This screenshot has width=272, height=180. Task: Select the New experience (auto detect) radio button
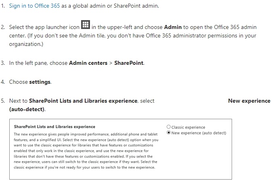169,133
